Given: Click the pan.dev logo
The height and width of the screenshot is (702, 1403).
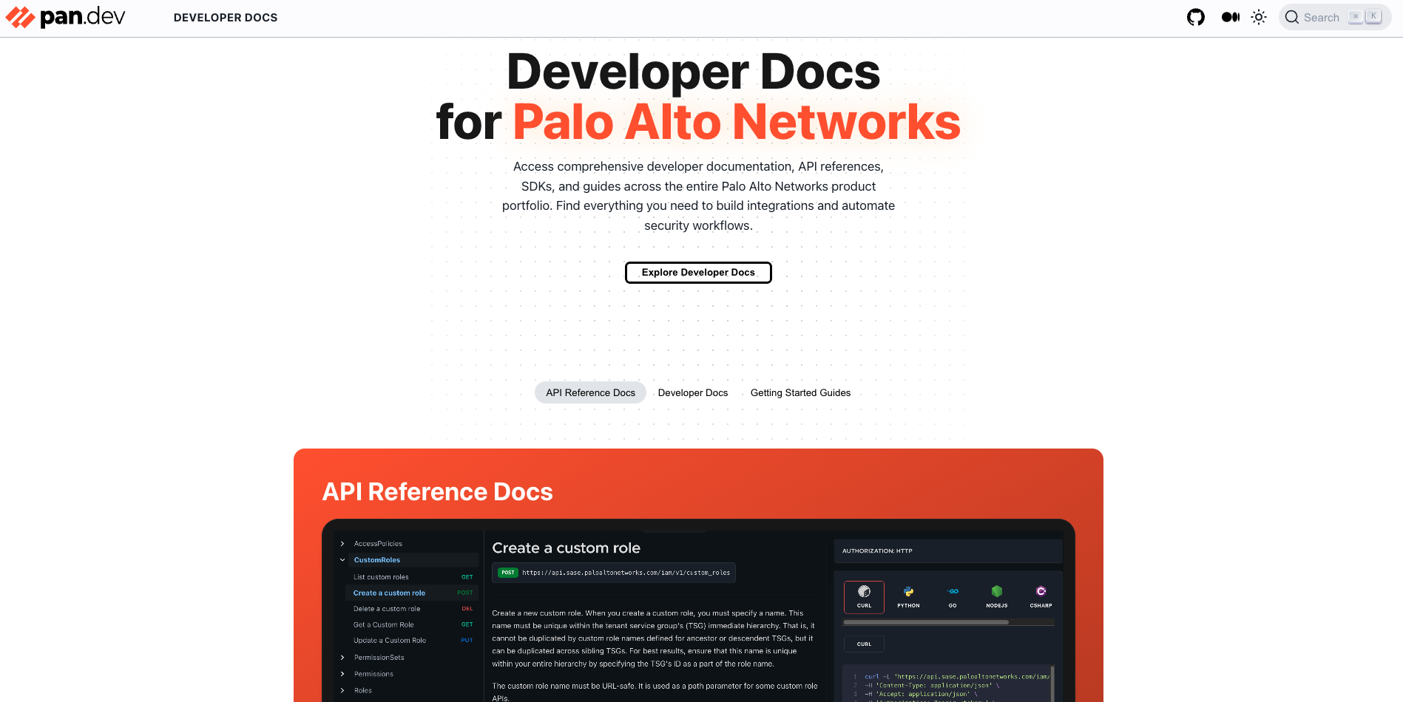Looking at the screenshot, I should click(x=66, y=17).
